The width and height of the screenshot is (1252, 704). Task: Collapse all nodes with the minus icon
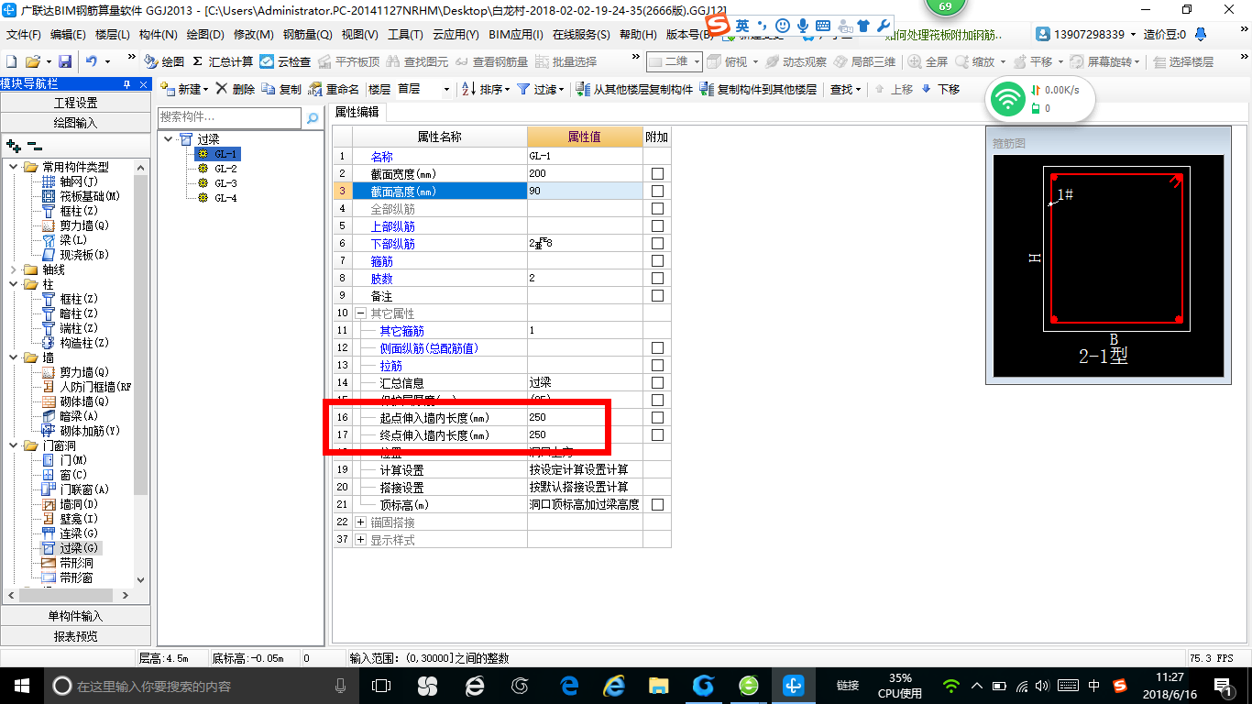(34, 145)
